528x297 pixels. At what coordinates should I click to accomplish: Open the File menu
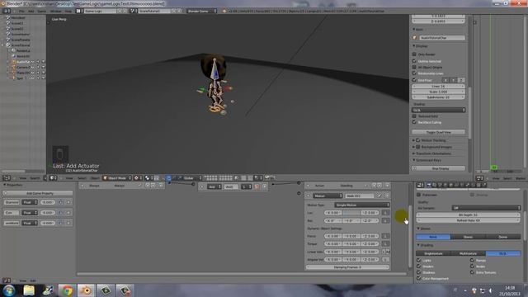click(21, 11)
